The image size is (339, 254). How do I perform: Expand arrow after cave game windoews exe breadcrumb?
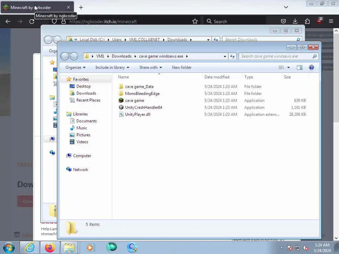click(x=187, y=56)
